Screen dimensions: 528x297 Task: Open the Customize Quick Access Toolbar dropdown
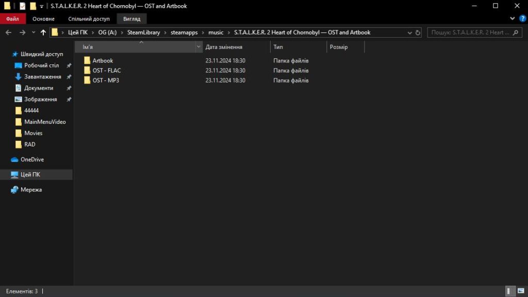point(41,6)
